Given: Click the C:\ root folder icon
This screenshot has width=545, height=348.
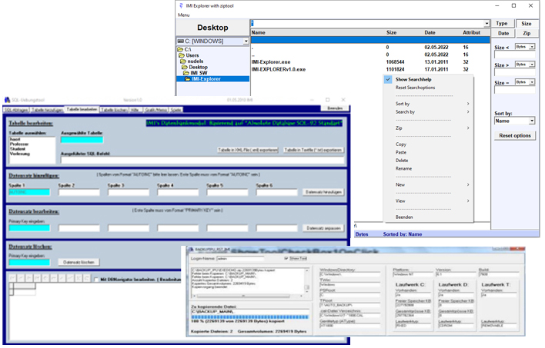Looking at the screenshot, I should tap(180, 49).
